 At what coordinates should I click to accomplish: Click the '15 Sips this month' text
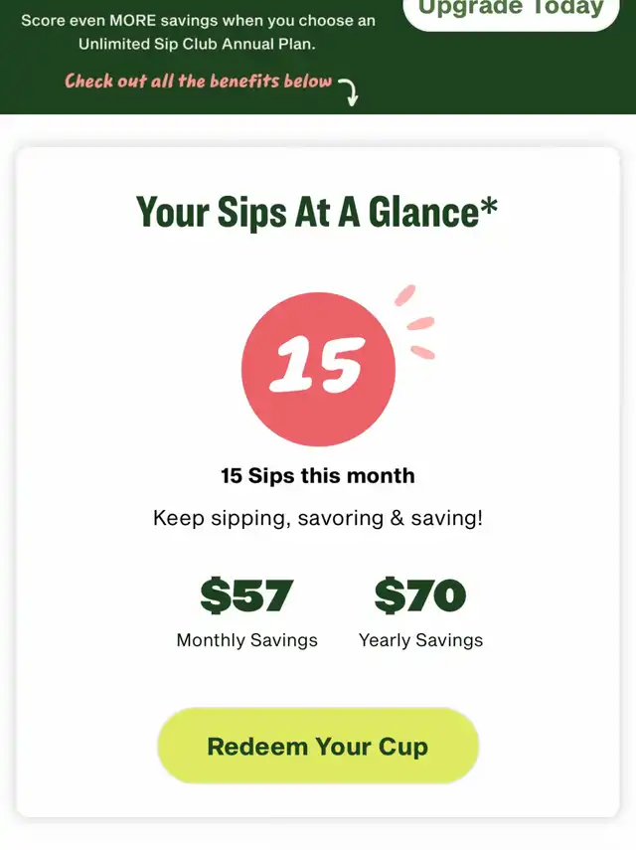coord(317,475)
